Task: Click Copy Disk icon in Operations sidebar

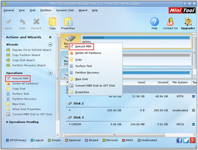Action: [x=8, y=89]
